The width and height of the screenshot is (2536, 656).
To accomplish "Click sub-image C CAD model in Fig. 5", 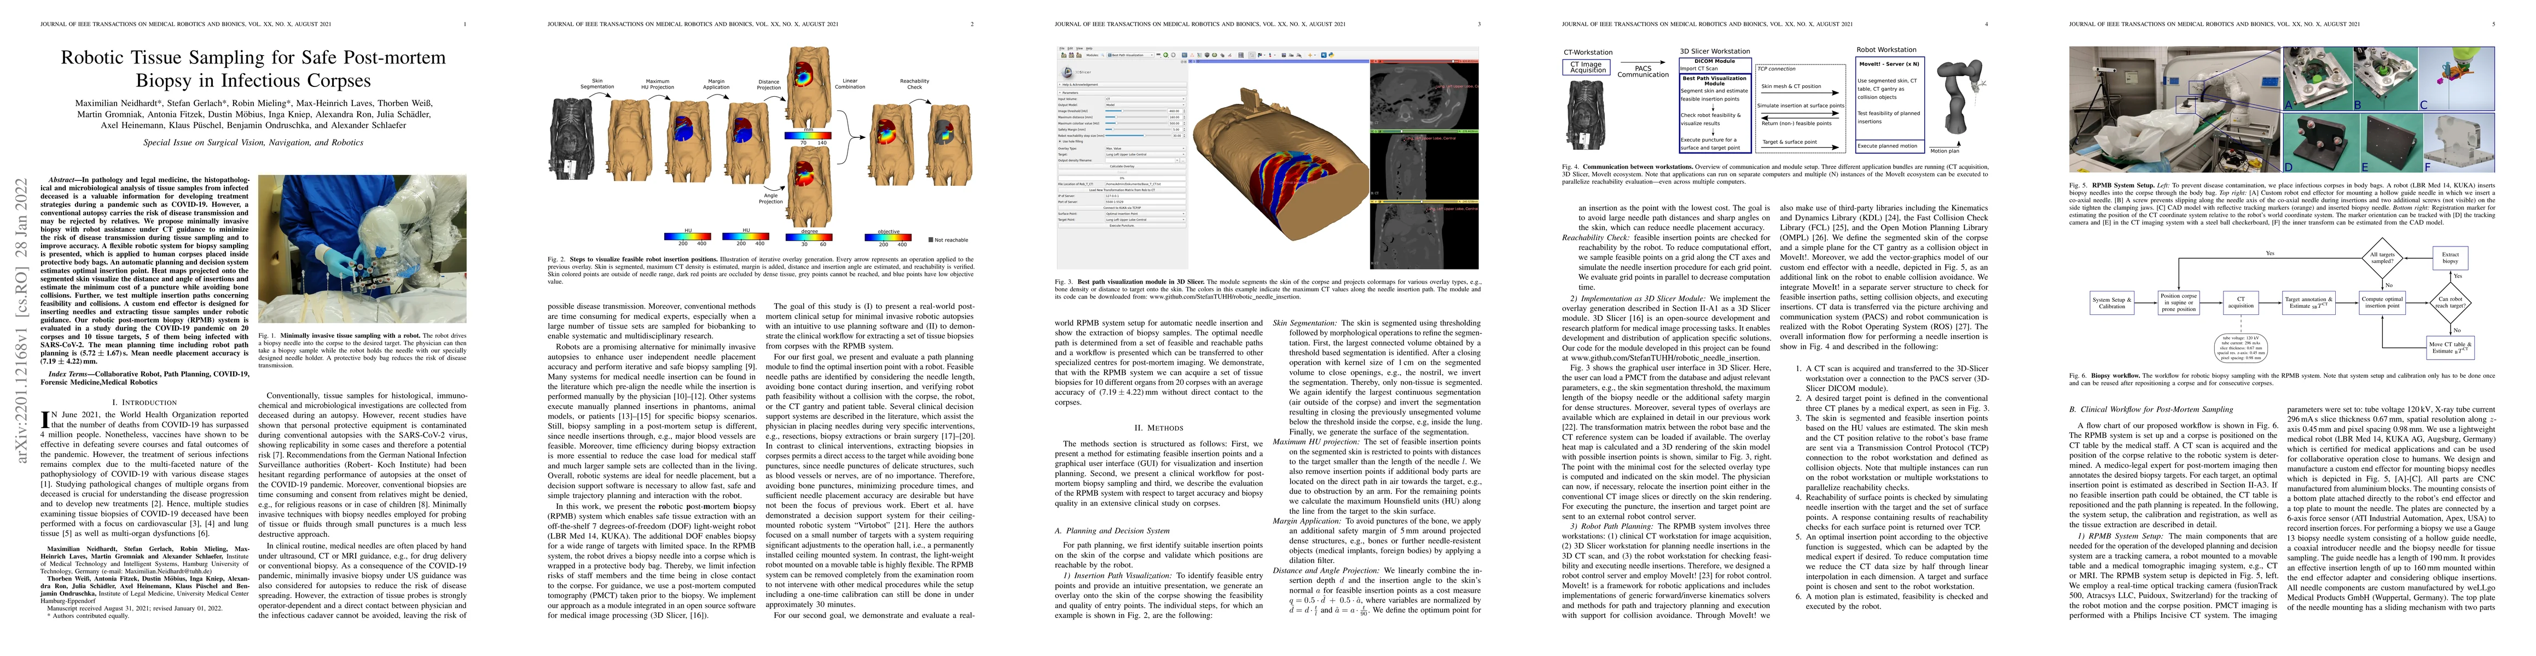I will pos(2456,80).
